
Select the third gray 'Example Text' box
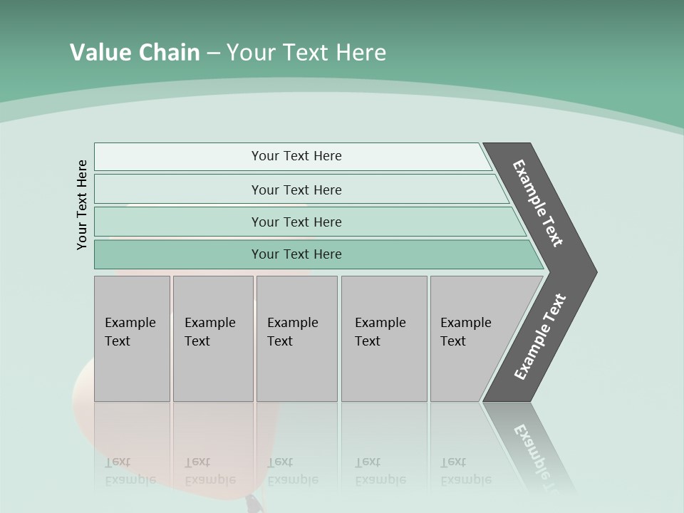296,337
